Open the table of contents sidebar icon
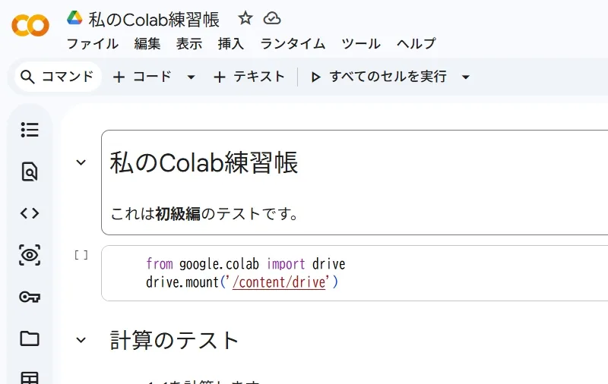Image resolution: width=608 pixels, height=384 pixels. 30,130
